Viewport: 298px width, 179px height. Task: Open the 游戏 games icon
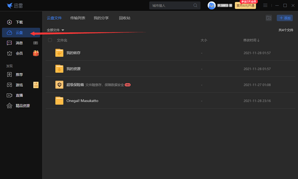(x=9, y=85)
